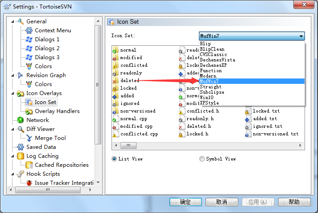Click the icon preview horizontal scrollbar thumb
318x213 pixels.
[129, 145]
